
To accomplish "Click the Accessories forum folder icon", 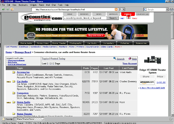I will [x=14, y=72].
